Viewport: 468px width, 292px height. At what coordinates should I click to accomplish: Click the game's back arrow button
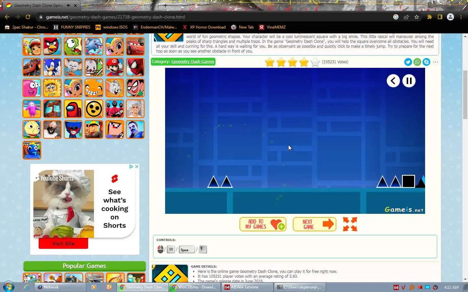(x=393, y=81)
